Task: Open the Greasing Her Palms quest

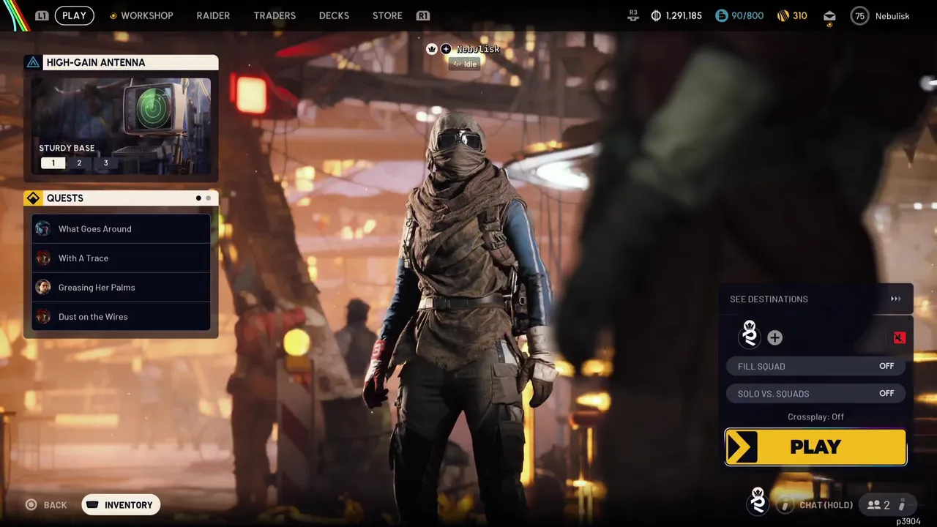Action: point(121,287)
